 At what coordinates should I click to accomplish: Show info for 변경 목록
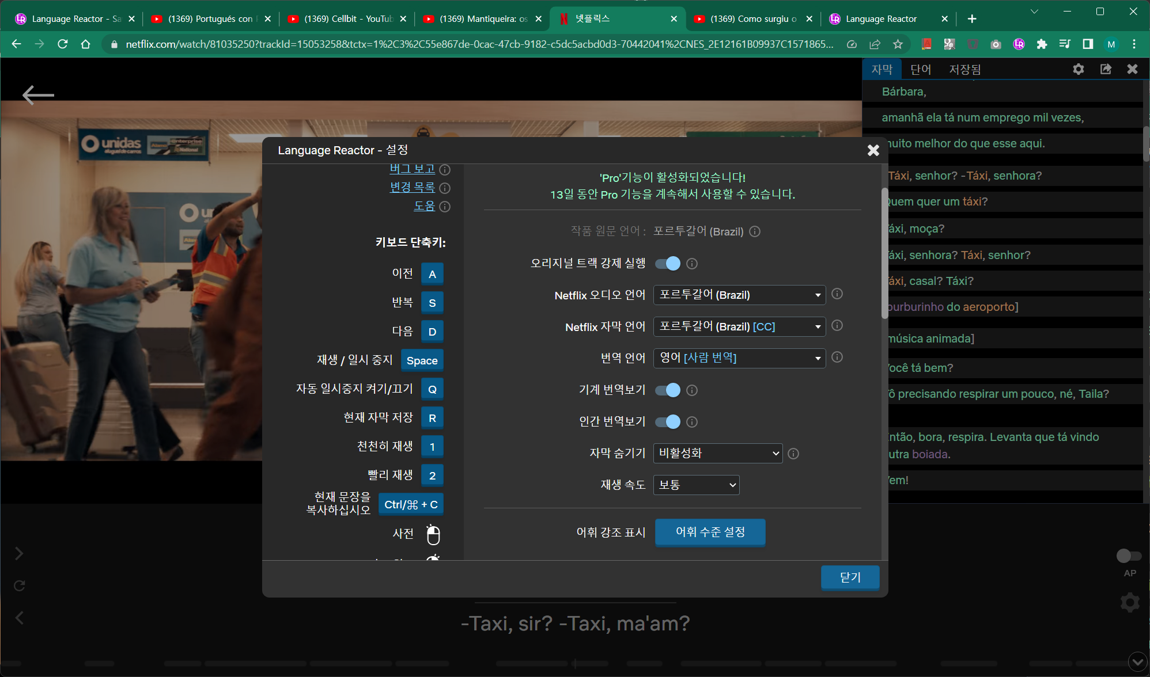(x=445, y=188)
